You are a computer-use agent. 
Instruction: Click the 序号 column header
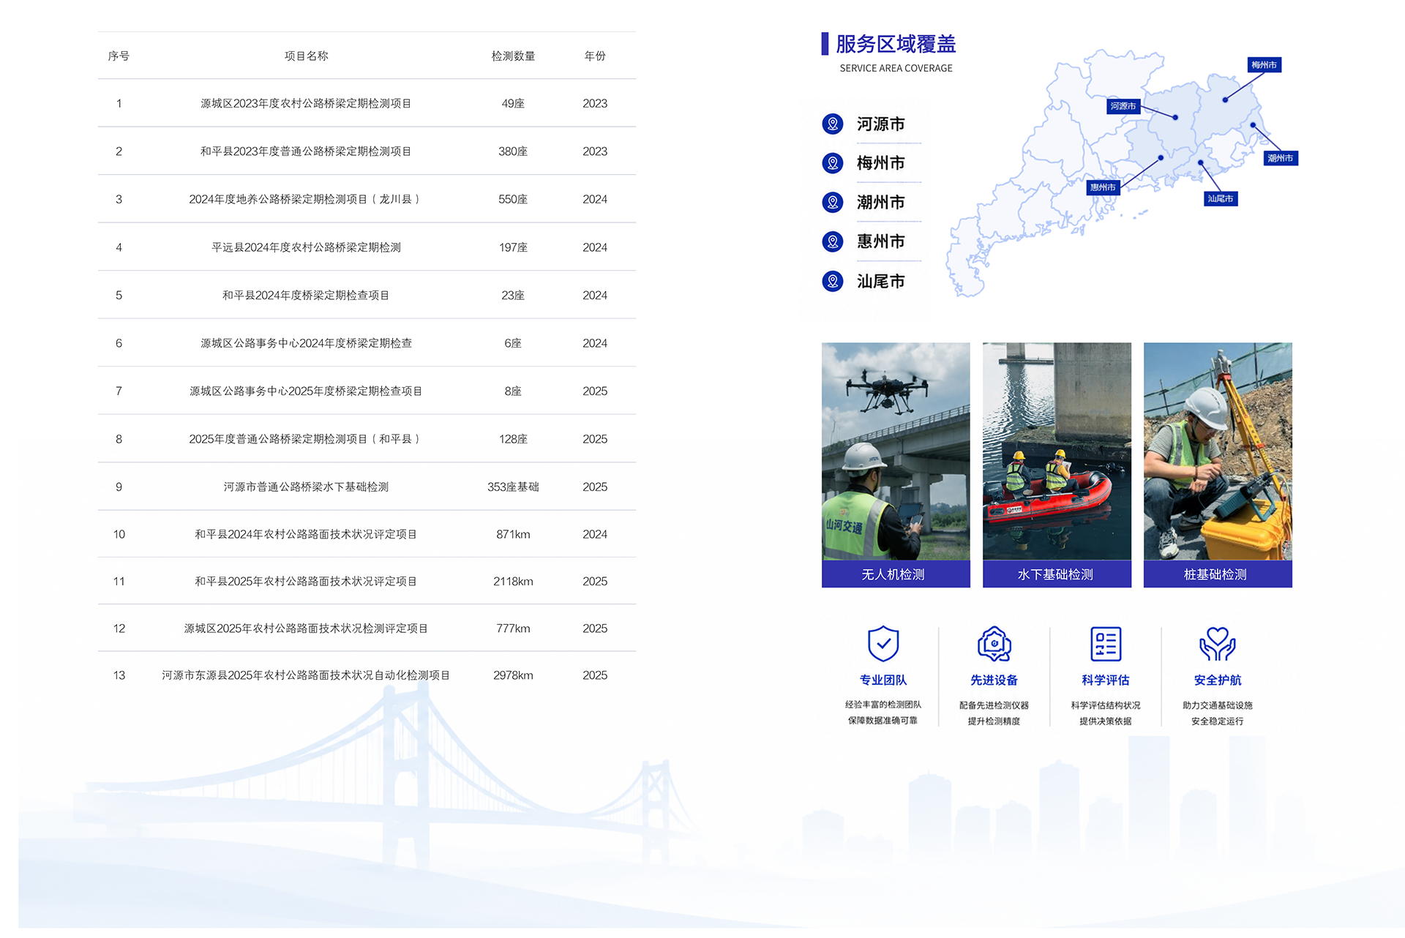tap(119, 56)
